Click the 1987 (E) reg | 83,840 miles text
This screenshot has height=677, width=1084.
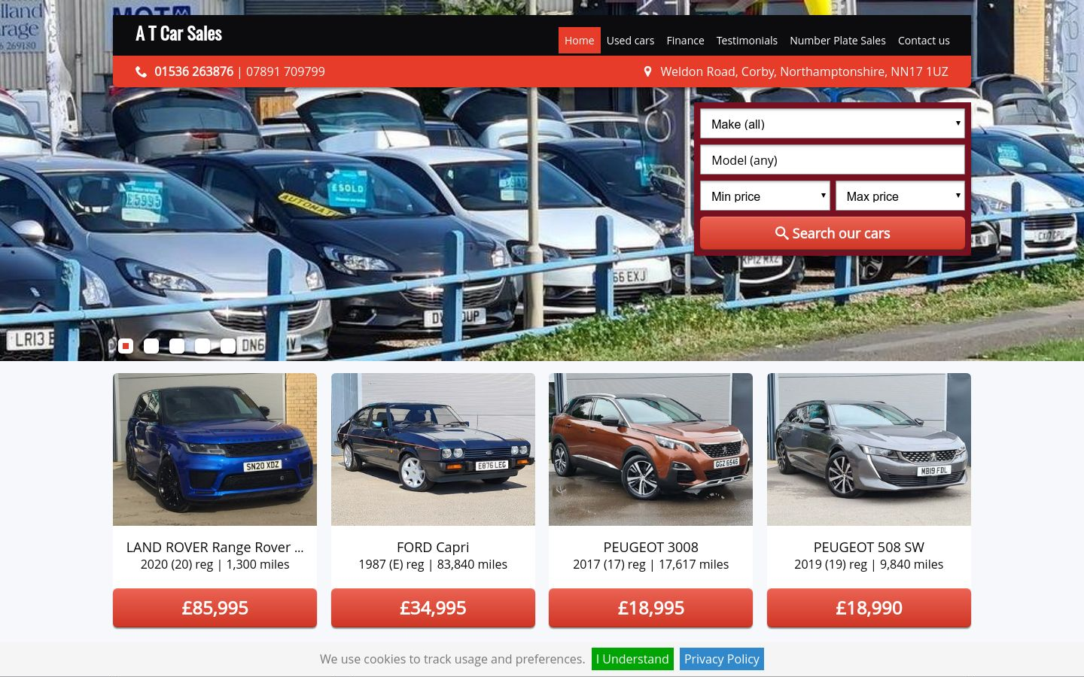tap(433, 565)
